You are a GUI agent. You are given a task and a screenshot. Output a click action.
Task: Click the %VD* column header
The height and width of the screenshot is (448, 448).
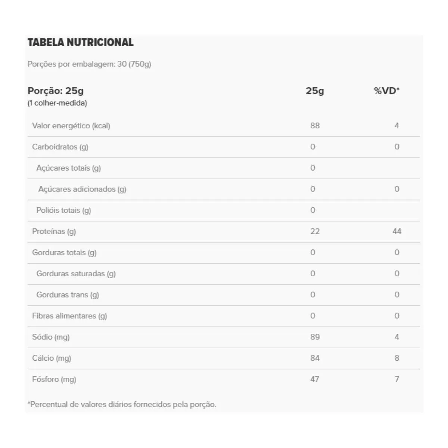[x=387, y=91]
